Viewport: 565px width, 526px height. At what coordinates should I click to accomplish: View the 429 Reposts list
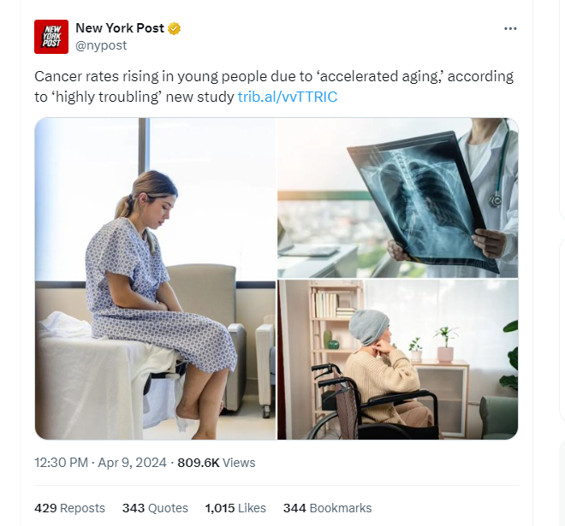tap(69, 508)
